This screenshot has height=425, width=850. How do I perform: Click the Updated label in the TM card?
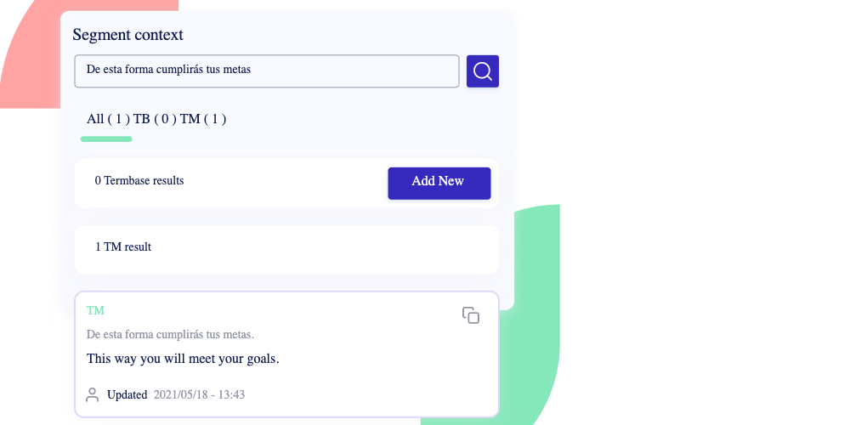(127, 394)
